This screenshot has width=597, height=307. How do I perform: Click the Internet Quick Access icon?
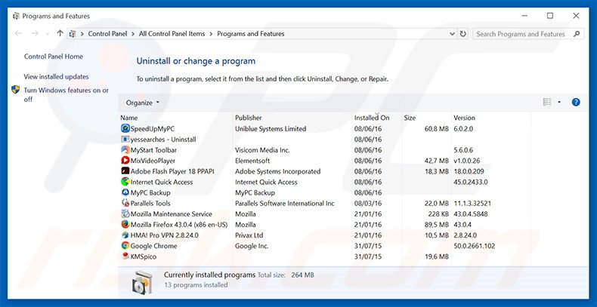pos(125,182)
